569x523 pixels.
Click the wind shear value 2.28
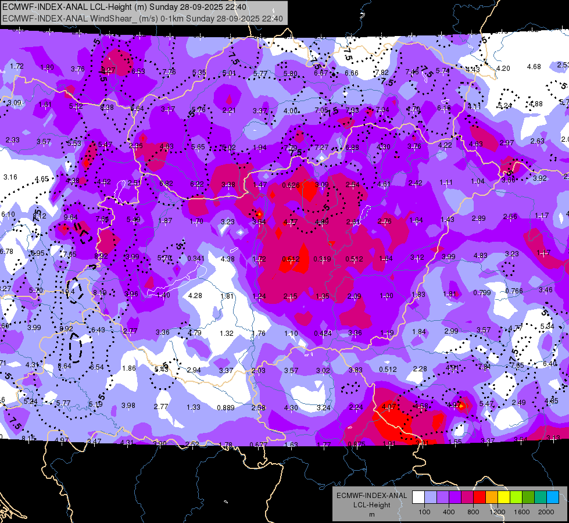click(x=420, y=369)
